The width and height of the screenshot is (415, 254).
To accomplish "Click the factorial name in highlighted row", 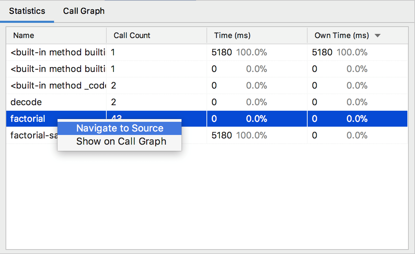I will (28, 119).
